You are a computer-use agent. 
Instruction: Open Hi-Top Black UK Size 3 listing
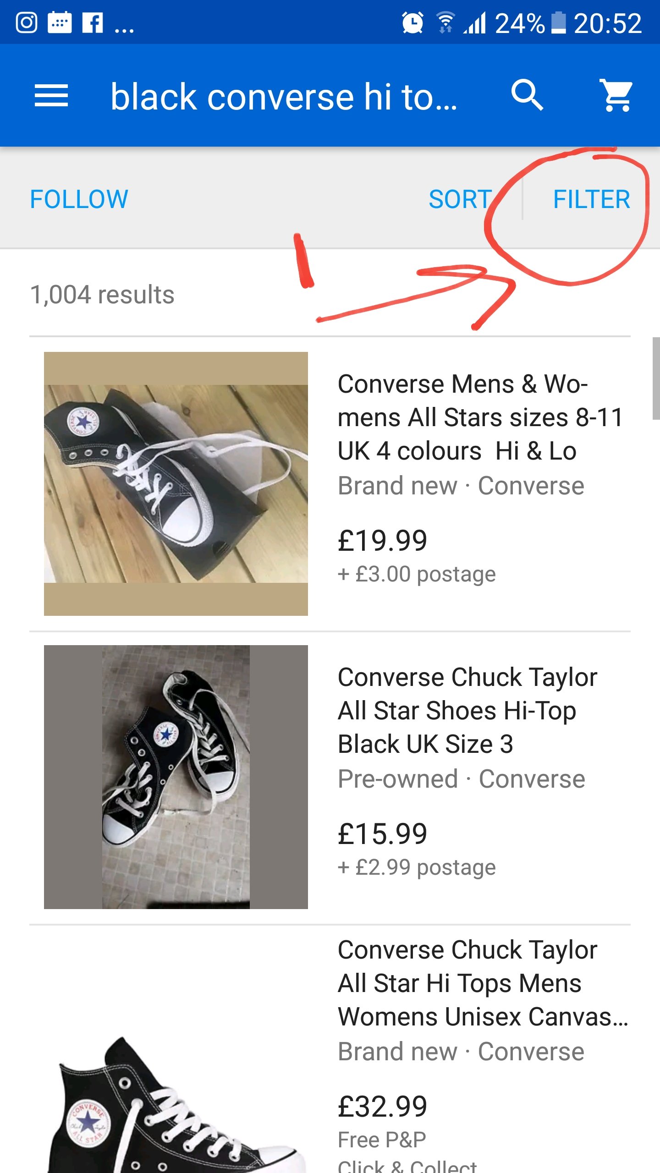tap(467, 711)
